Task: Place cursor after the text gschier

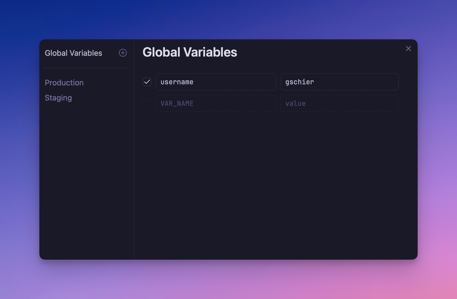Action: click(x=315, y=82)
